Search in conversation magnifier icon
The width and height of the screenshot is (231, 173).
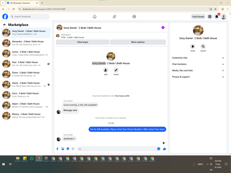[203, 46]
